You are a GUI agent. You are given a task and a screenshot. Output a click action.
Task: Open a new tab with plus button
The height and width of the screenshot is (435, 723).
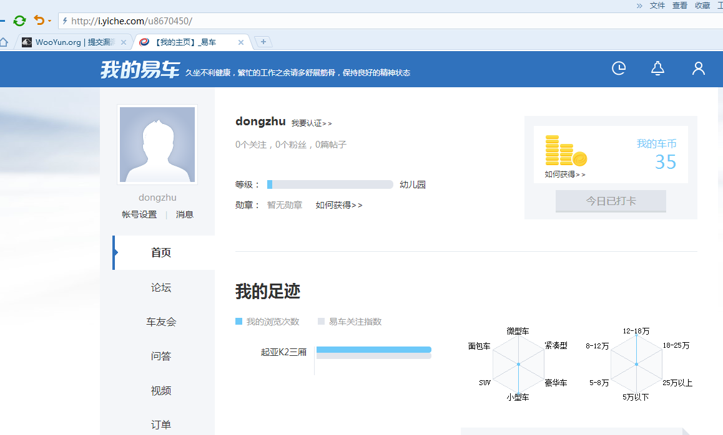tap(263, 42)
